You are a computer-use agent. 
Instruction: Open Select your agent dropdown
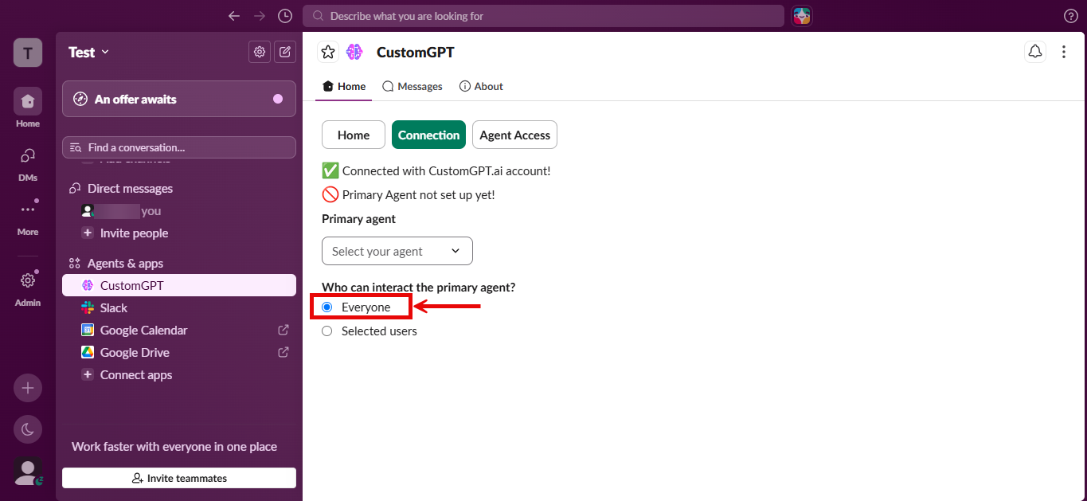pyautogui.click(x=397, y=251)
